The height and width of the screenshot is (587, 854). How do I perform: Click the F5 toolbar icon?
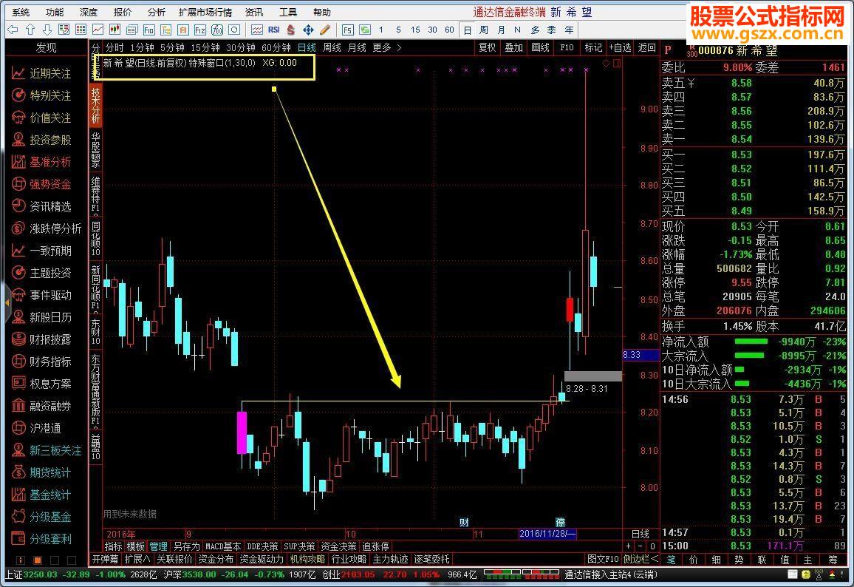347,30
